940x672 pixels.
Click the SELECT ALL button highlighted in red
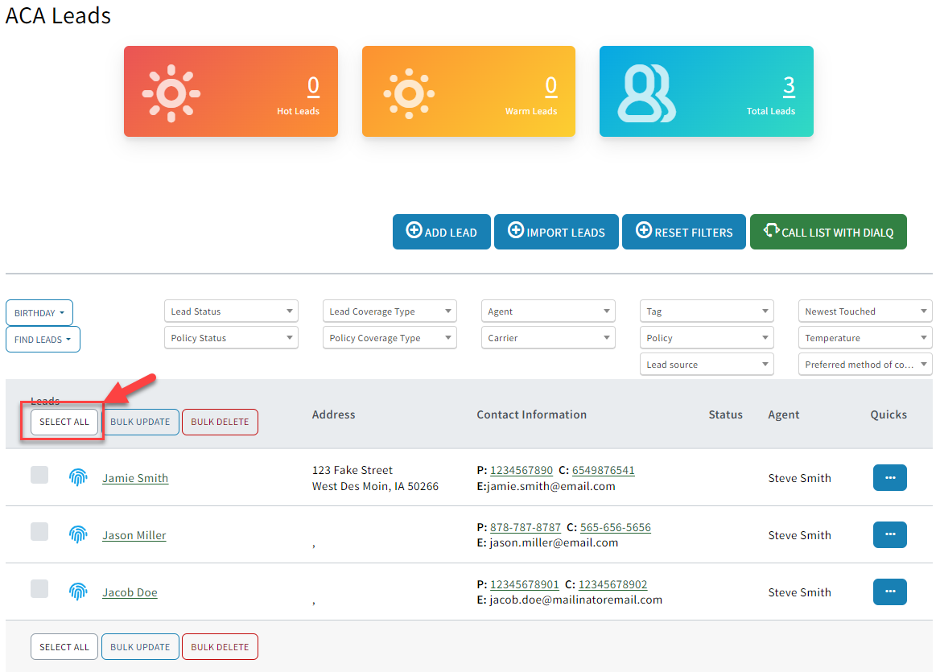64,422
